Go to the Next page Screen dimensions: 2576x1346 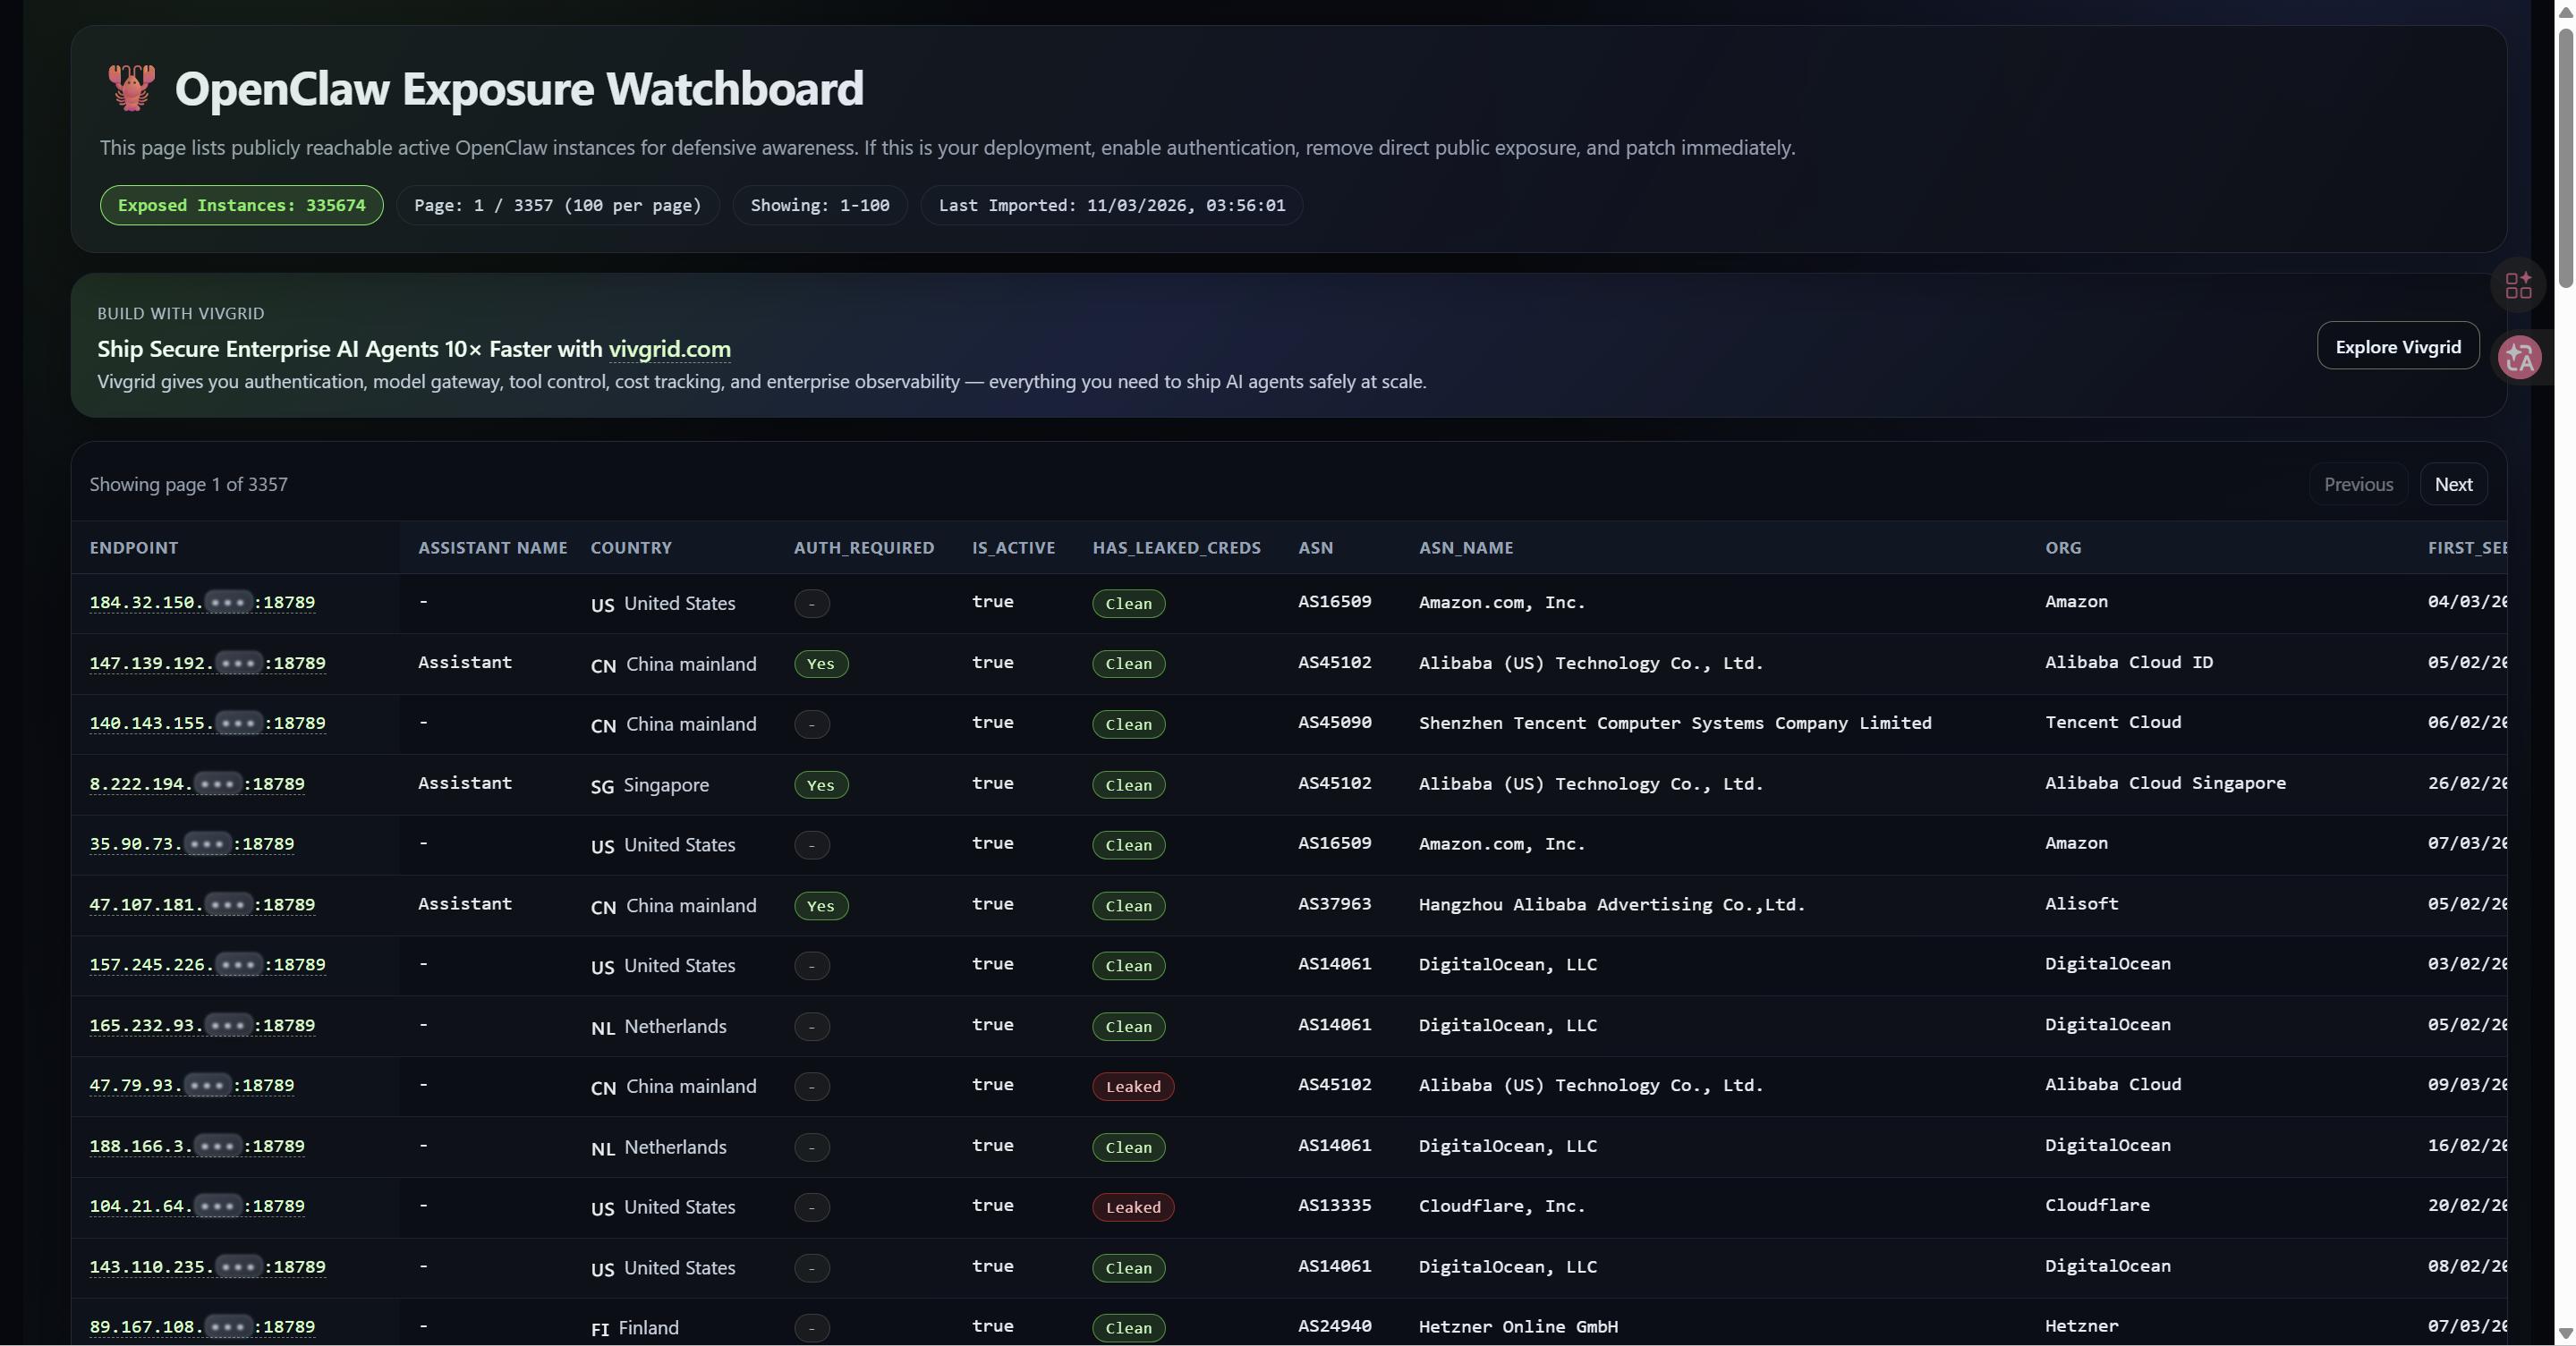[x=2452, y=485]
